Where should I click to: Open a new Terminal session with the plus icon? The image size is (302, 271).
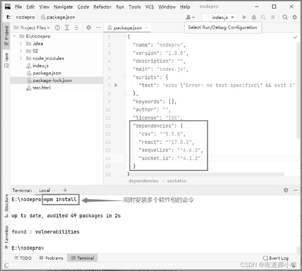tap(65, 190)
